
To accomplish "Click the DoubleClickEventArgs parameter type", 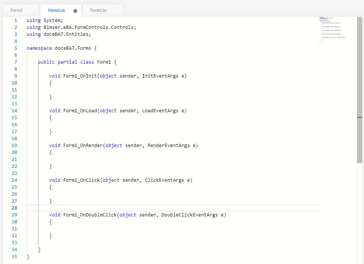I will pyautogui.click(x=189, y=215).
